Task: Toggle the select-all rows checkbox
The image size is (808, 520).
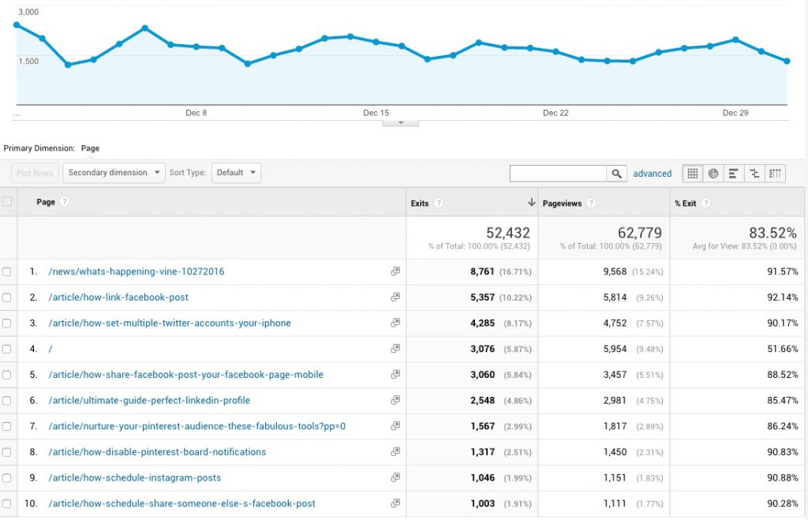Action: (x=6, y=201)
